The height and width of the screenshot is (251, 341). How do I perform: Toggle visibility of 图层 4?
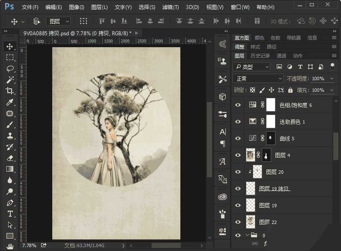click(238, 155)
